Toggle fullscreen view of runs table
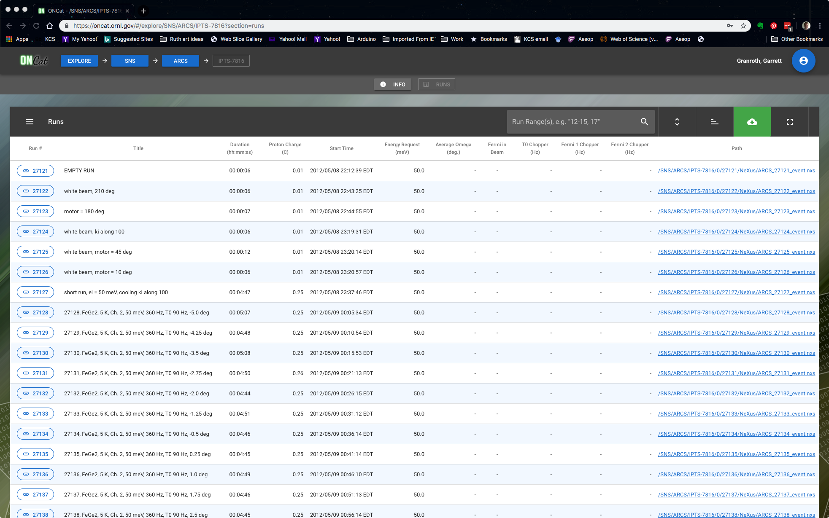 (x=789, y=122)
